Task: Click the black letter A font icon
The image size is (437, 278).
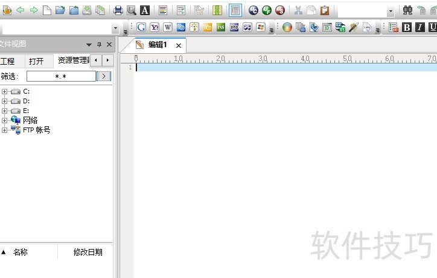Action: tap(145, 11)
